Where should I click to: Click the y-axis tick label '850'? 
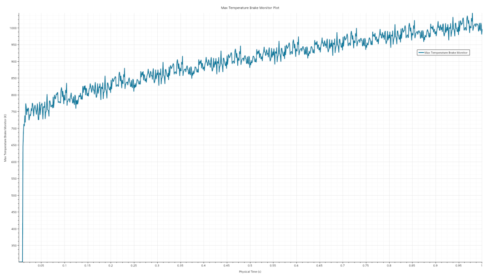coord(14,79)
